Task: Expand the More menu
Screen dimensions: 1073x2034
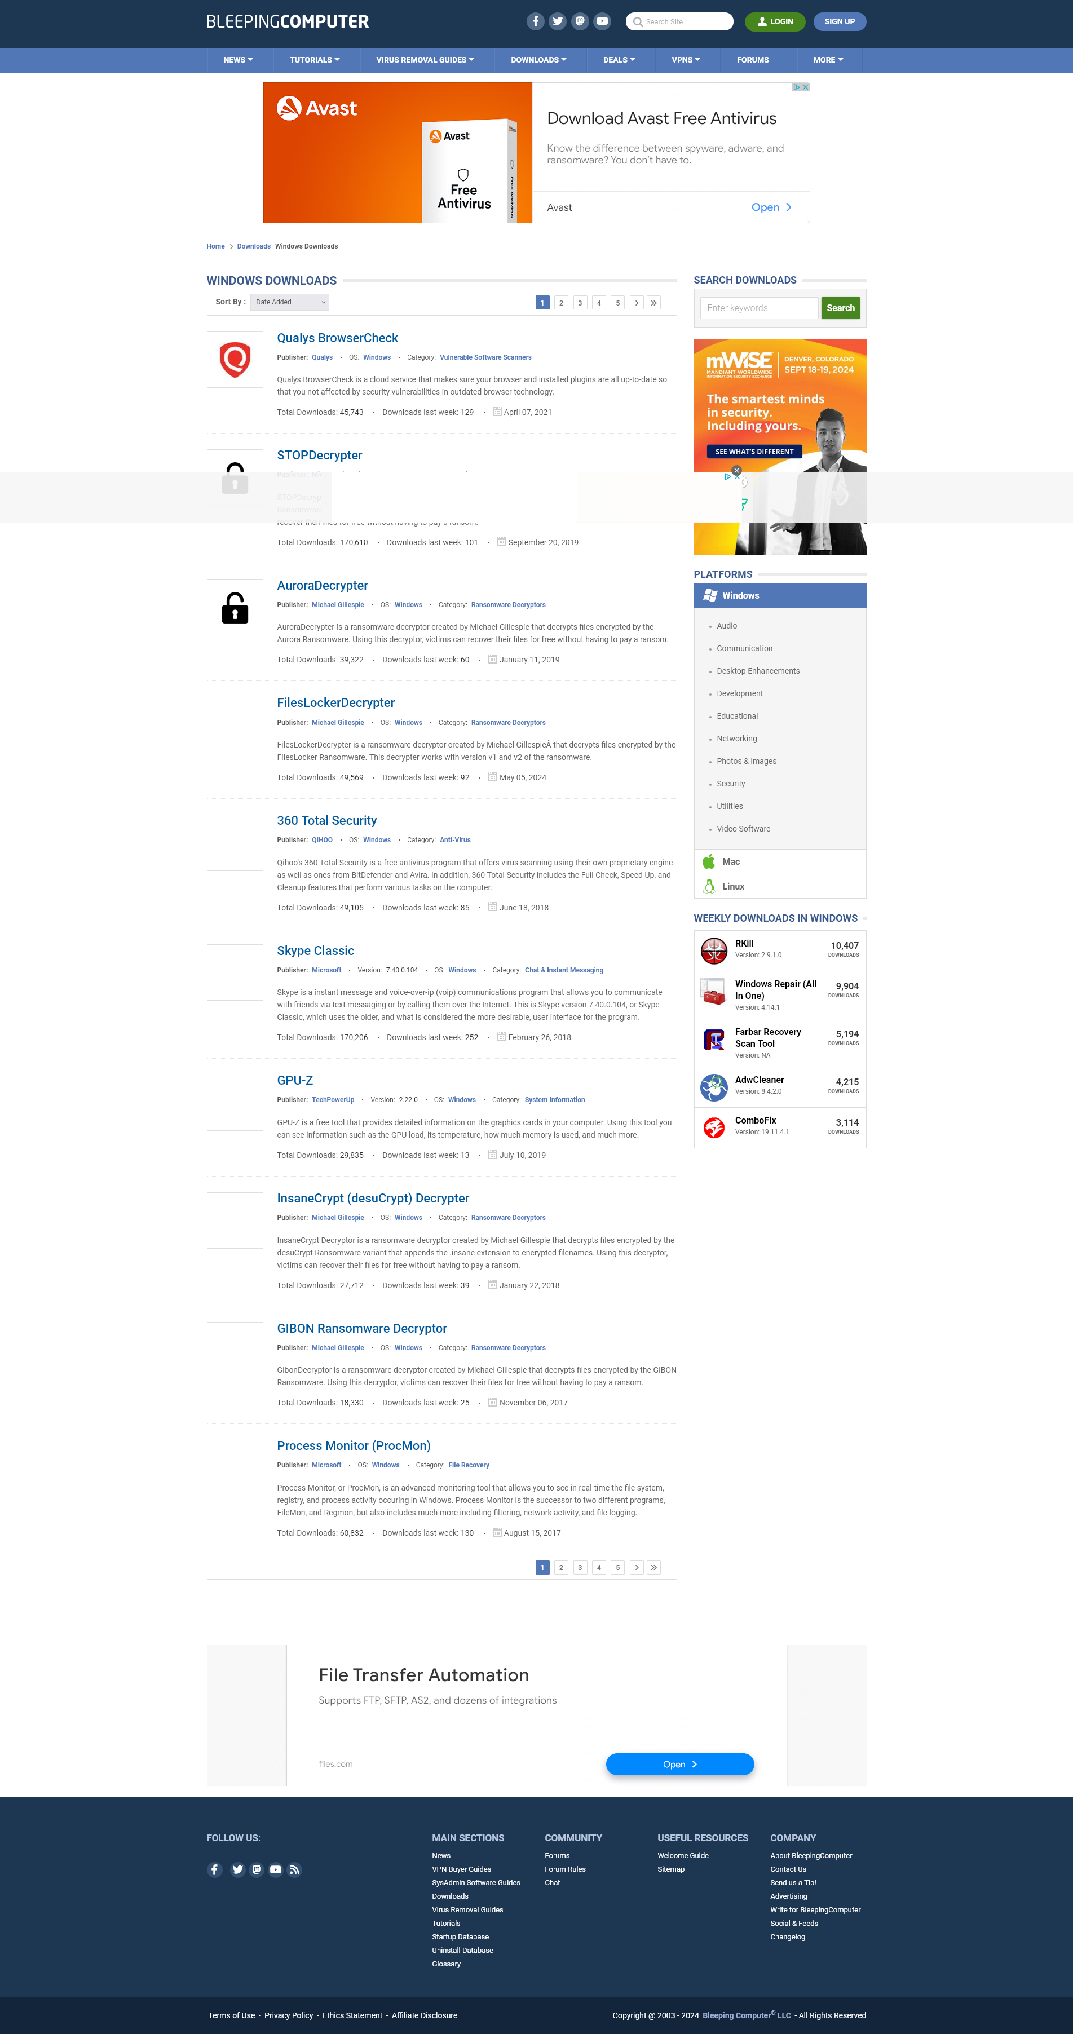Action: point(828,60)
